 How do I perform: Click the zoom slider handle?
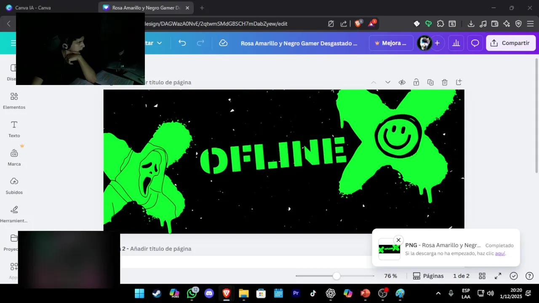click(336, 276)
